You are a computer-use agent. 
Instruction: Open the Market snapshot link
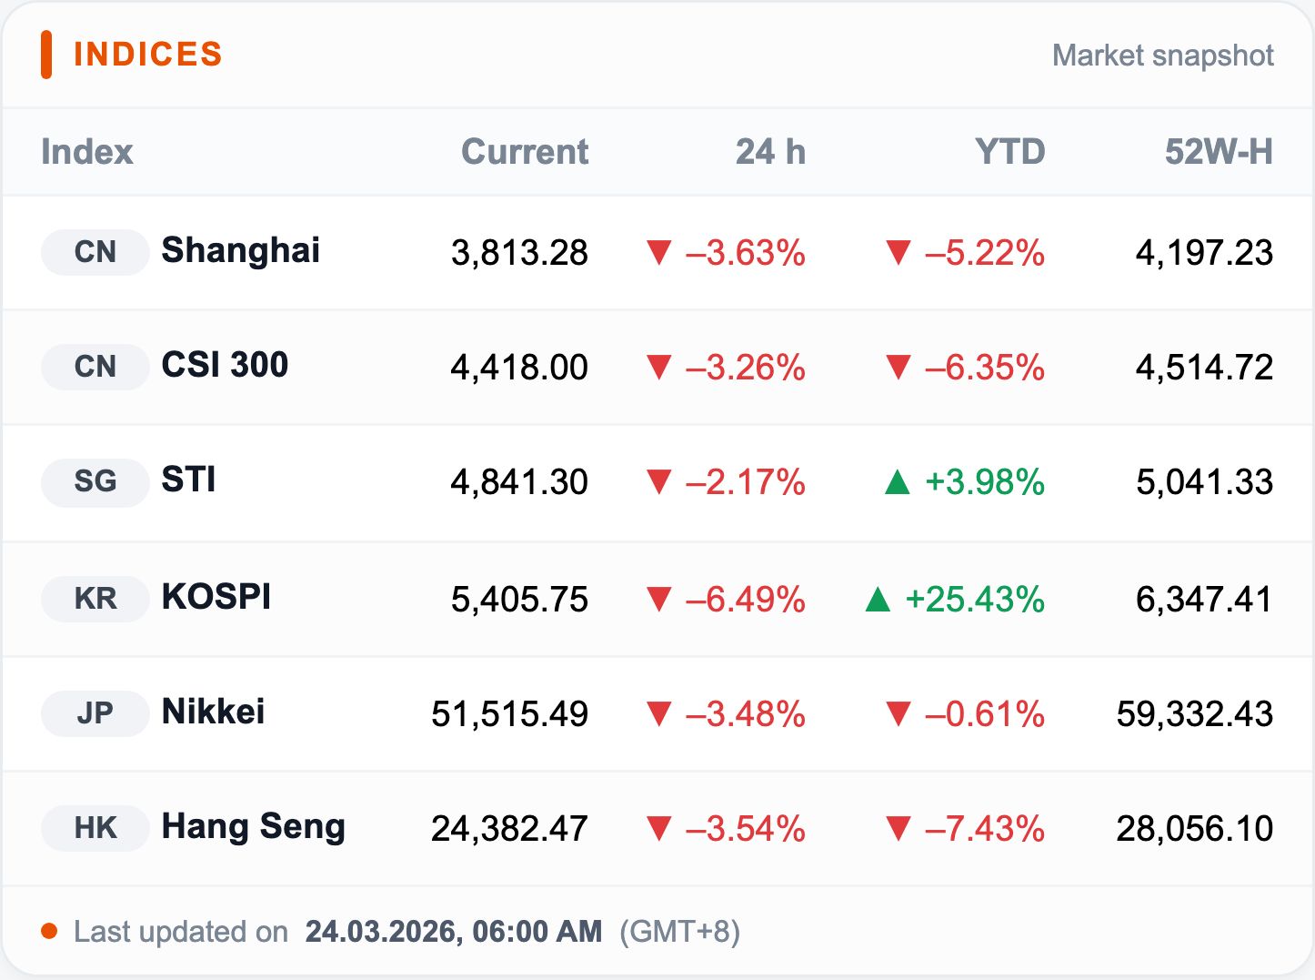1162,56
